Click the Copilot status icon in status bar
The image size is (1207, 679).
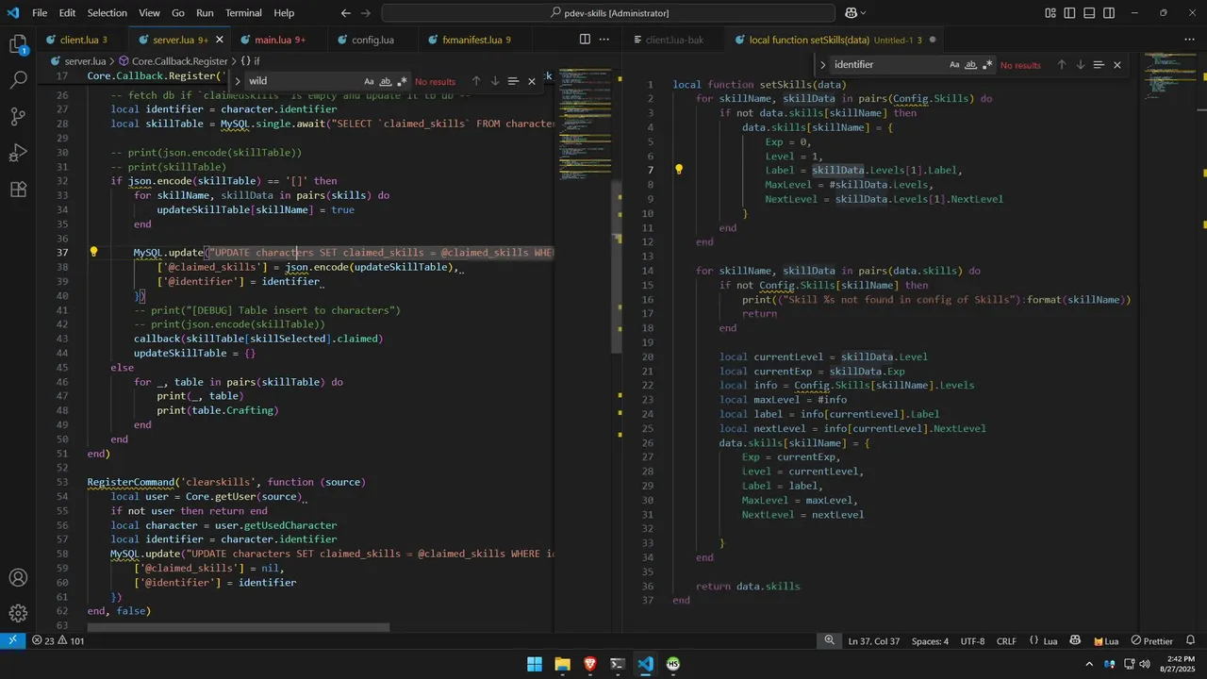(1076, 641)
